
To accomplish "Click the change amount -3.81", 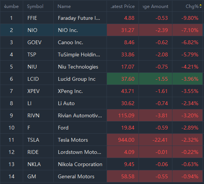I will pos(162,115).
